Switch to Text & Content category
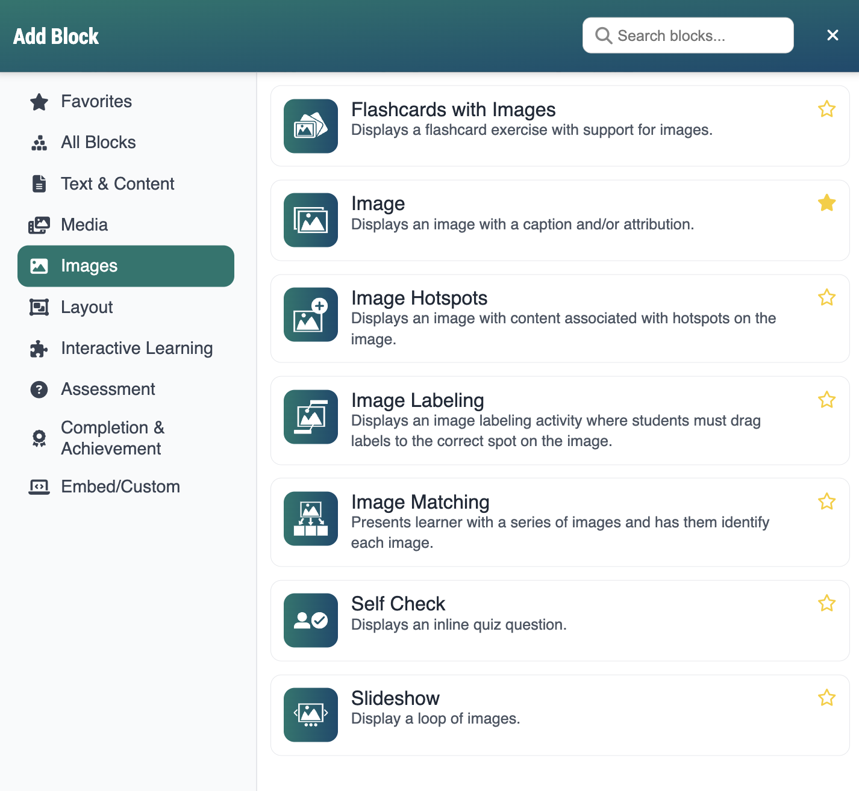The height and width of the screenshot is (791, 859). pos(126,184)
